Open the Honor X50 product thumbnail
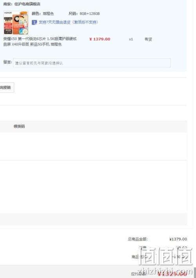This screenshot has height=278, width=196. 16,23
